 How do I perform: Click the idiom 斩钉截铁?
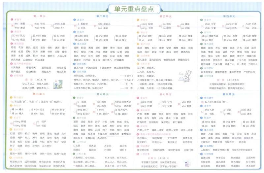pyautogui.click(x=178, y=122)
